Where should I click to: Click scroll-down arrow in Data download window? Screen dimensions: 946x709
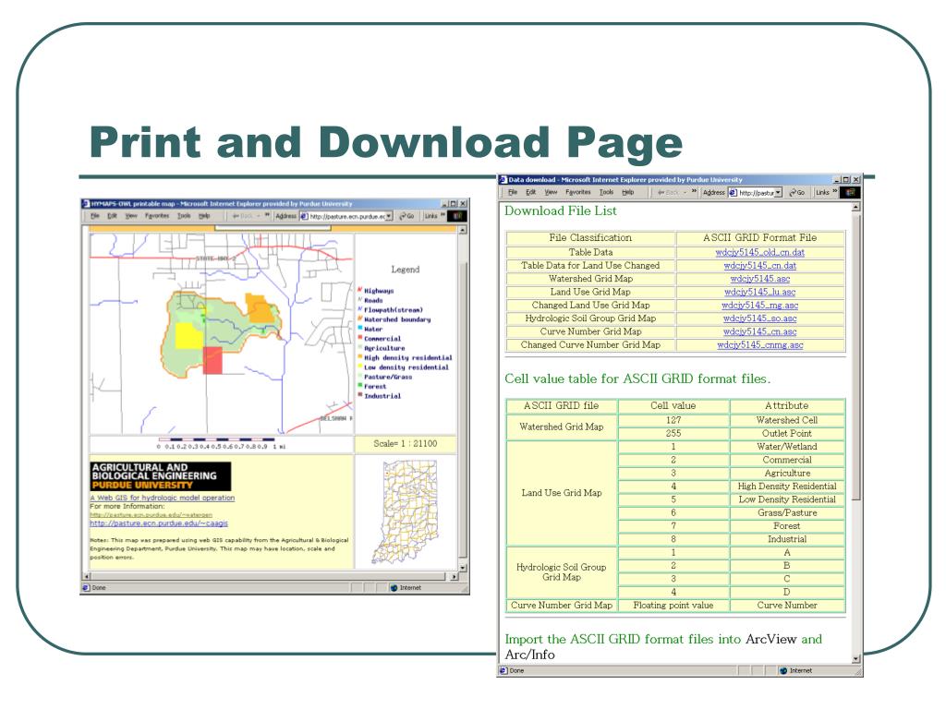[855, 659]
